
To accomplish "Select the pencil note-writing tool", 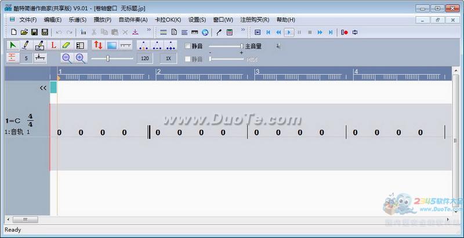I will coord(26,45).
